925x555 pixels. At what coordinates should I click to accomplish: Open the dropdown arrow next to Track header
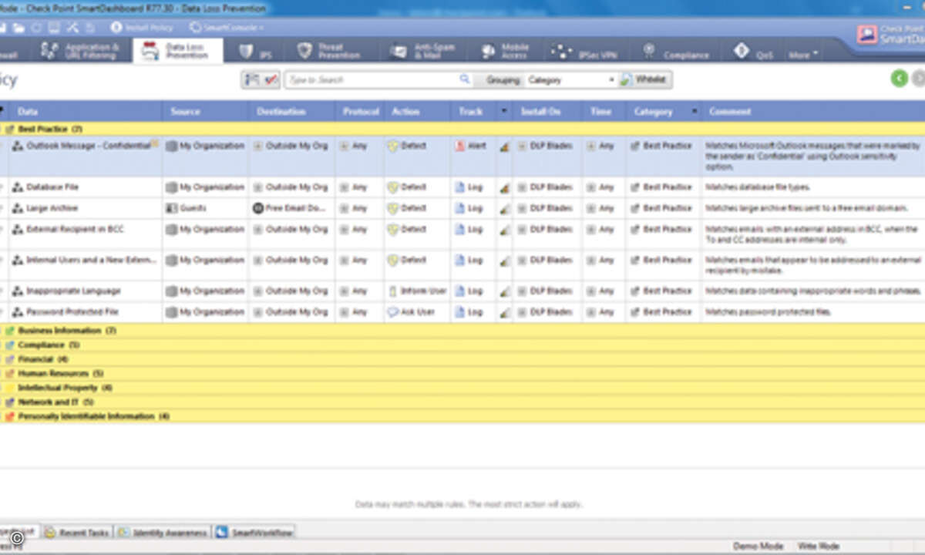(504, 112)
